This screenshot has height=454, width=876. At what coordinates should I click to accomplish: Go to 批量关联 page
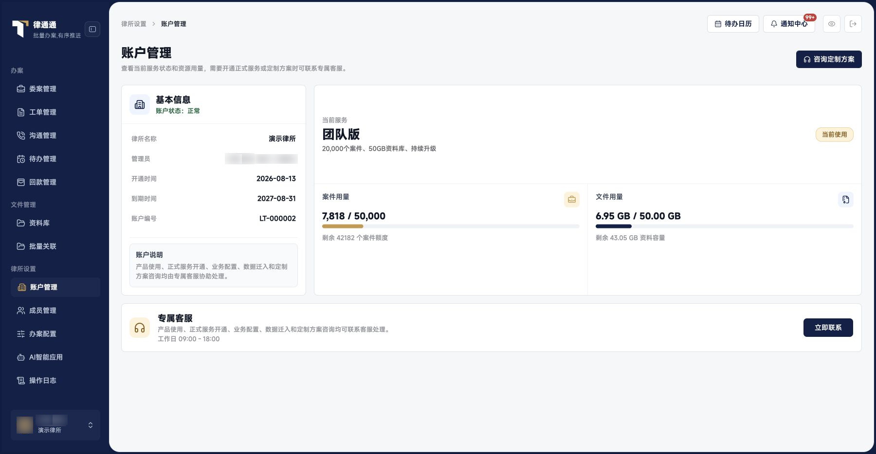55,246
